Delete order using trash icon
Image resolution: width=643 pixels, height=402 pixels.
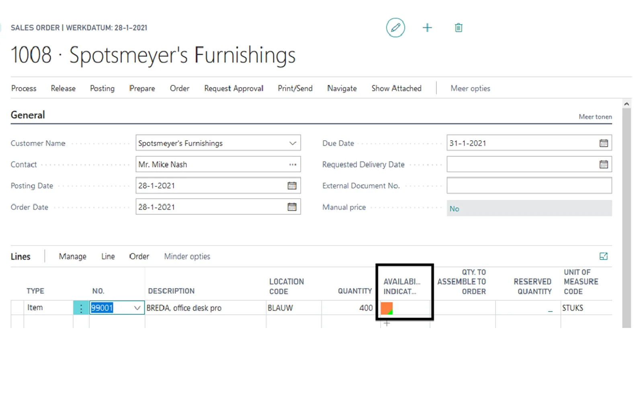coord(459,28)
